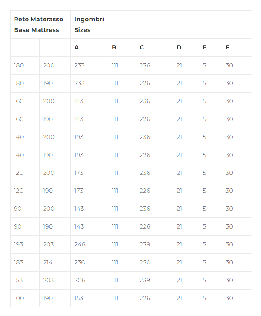The height and width of the screenshot is (316, 261).
Task: Select the value 250 in column C
Action: point(145,262)
